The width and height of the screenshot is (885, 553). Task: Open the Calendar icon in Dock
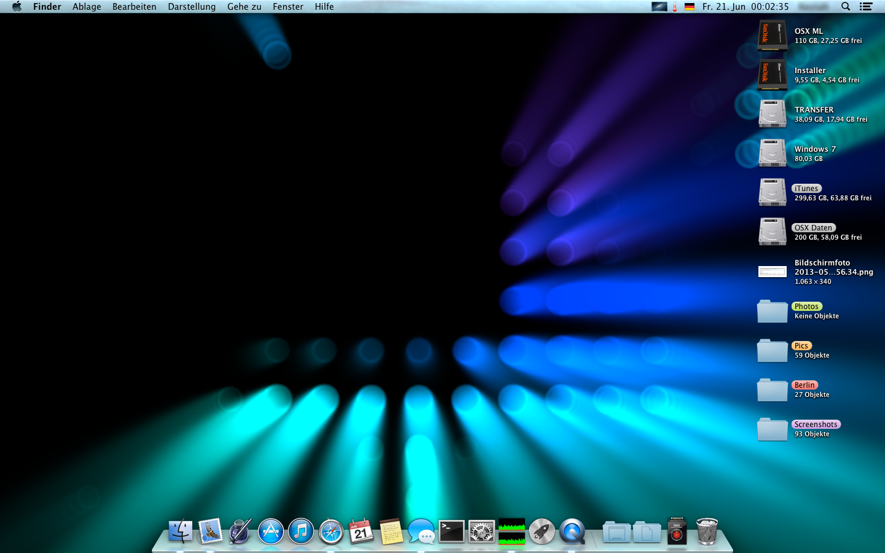pyautogui.click(x=361, y=531)
